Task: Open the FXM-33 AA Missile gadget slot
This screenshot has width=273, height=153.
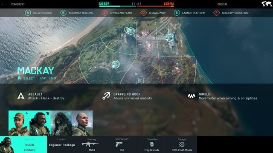Action: (x=182, y=144)
